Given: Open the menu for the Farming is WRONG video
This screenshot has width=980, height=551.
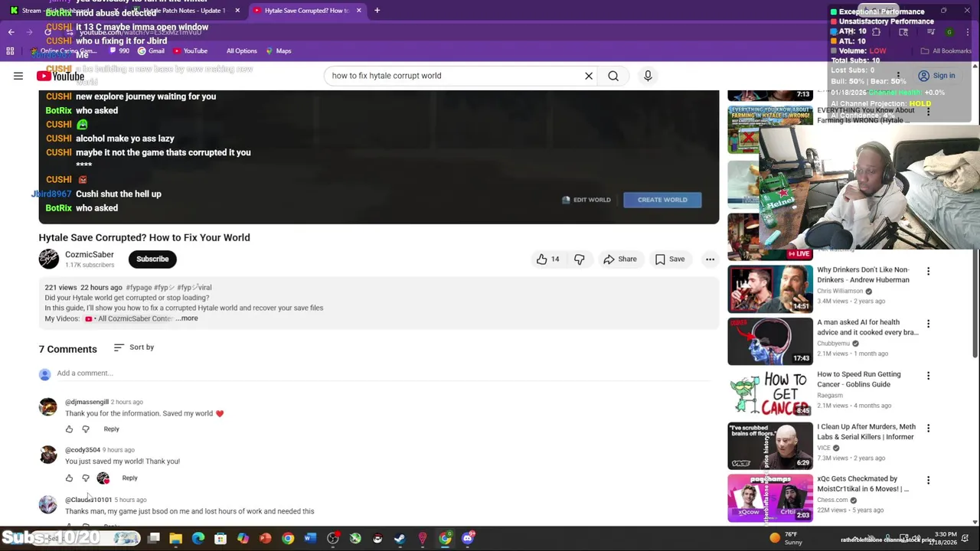Looking at the screenshot, I should coord(928,112).
